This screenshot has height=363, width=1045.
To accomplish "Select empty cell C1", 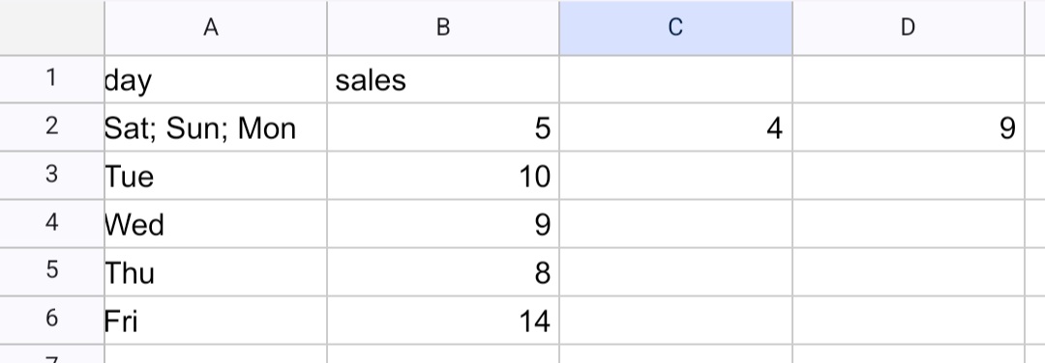I will [x=675, y=79].
